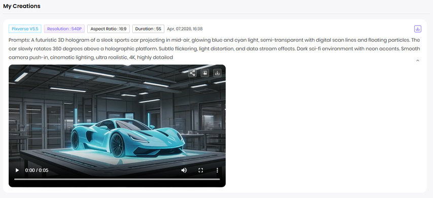The height and width of the screenshot is (198, 433).
Task: Click the timestamp Apr, 07,2026, 16:38
Action: 185,29
